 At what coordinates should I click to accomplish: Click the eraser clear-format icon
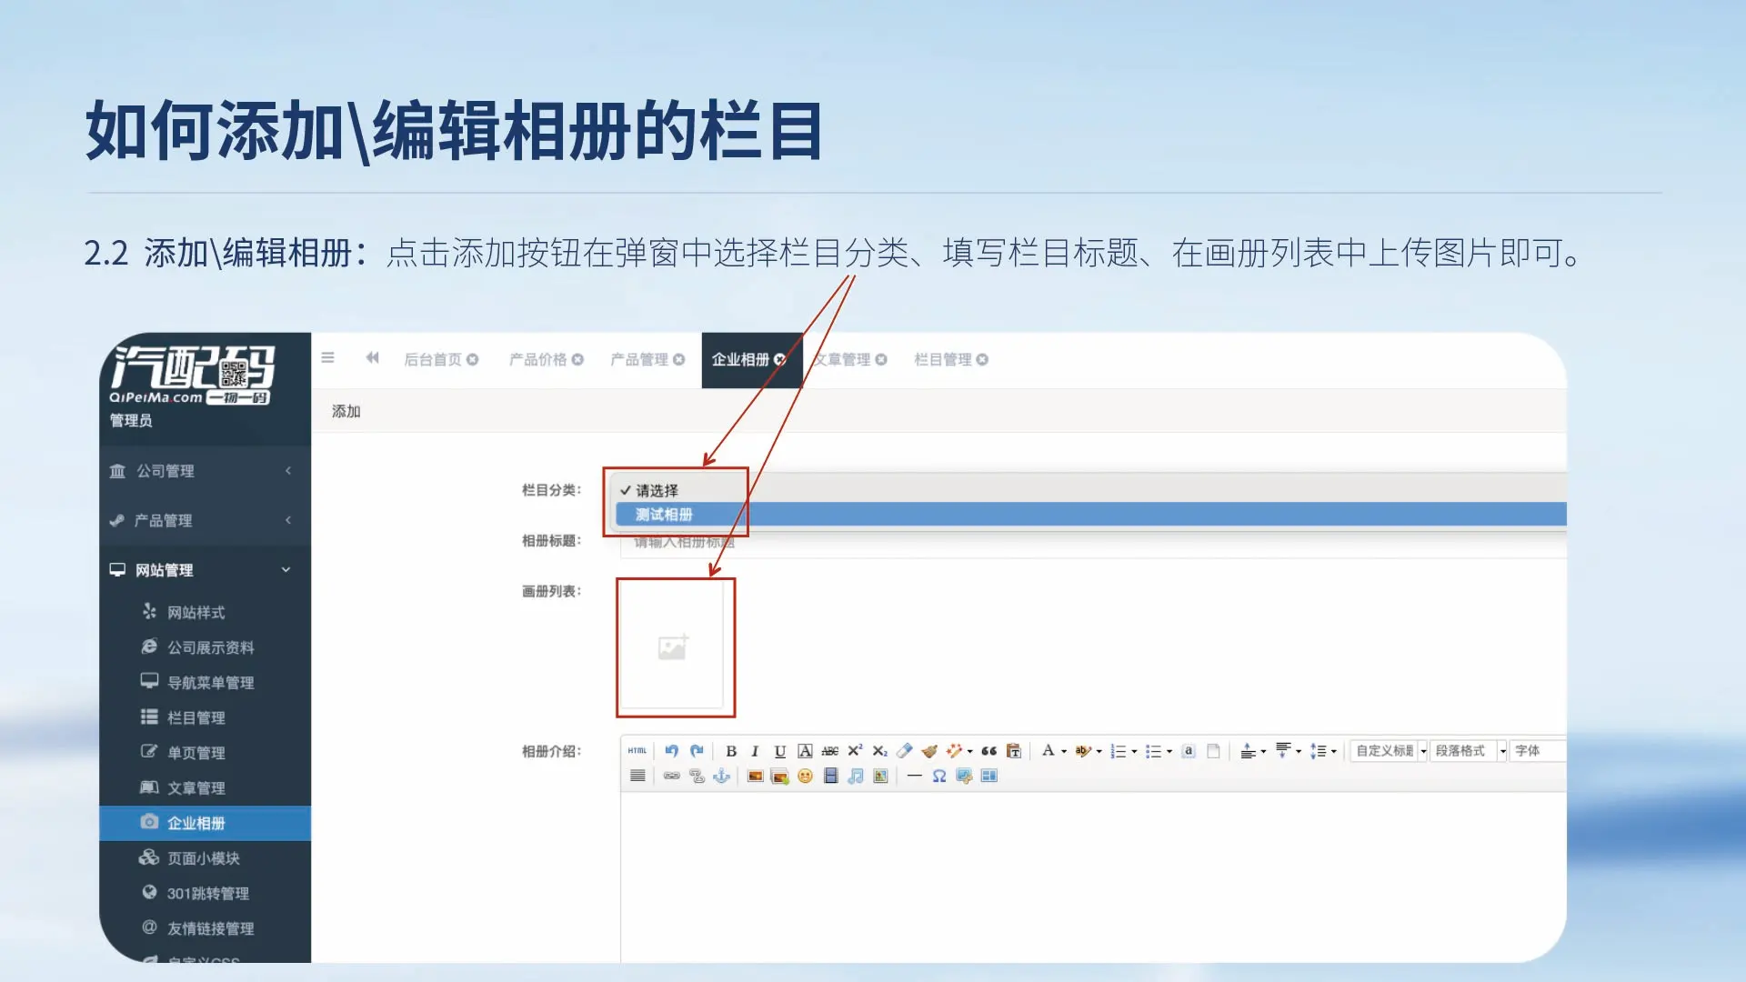click(904, 751)
